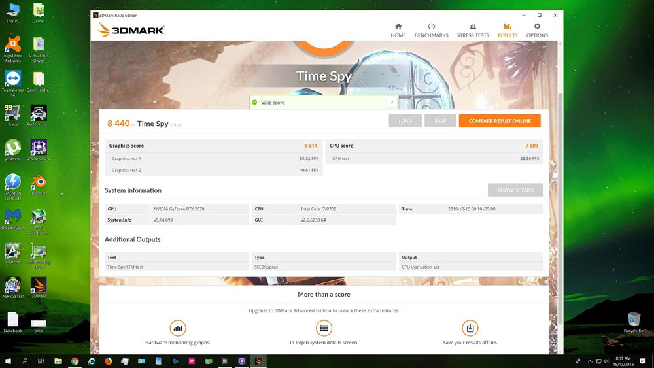This screenshot has width=654, height=368.
Task: Click the valid score help question mark
Action: click(392, 103)
